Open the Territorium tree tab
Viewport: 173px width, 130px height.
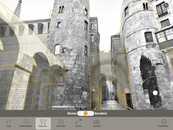coord(26,123)
